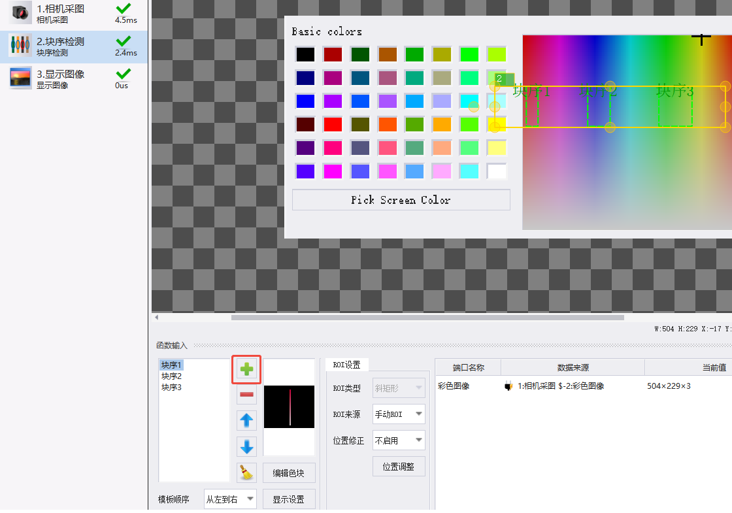The width and height of the screenshot is (732, 513).
Task: Click the Pick Screen Color button
Action: tap(401, 200)
